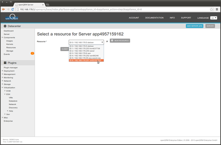Click the SUBMIT button
Screen dimensions: 221x145
65,49
